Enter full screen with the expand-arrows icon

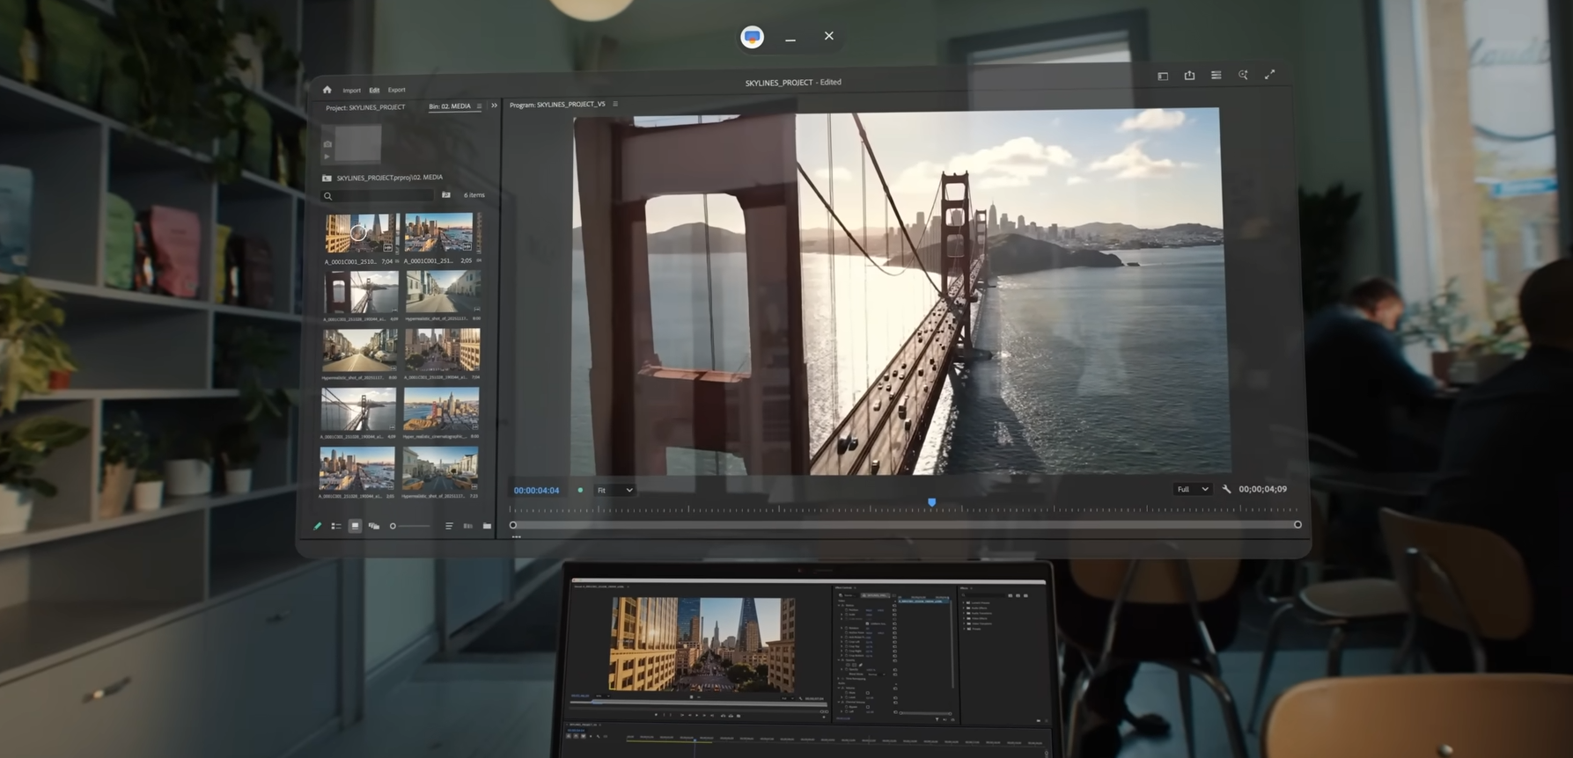1269,75
